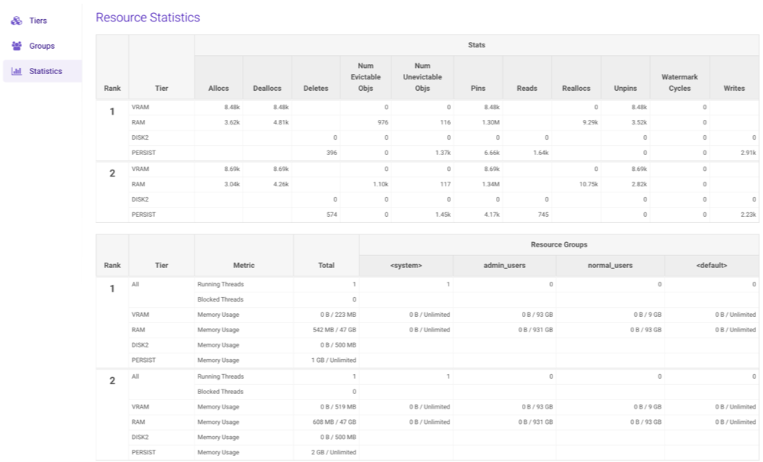Click the Pins column header

click(478, 87)
